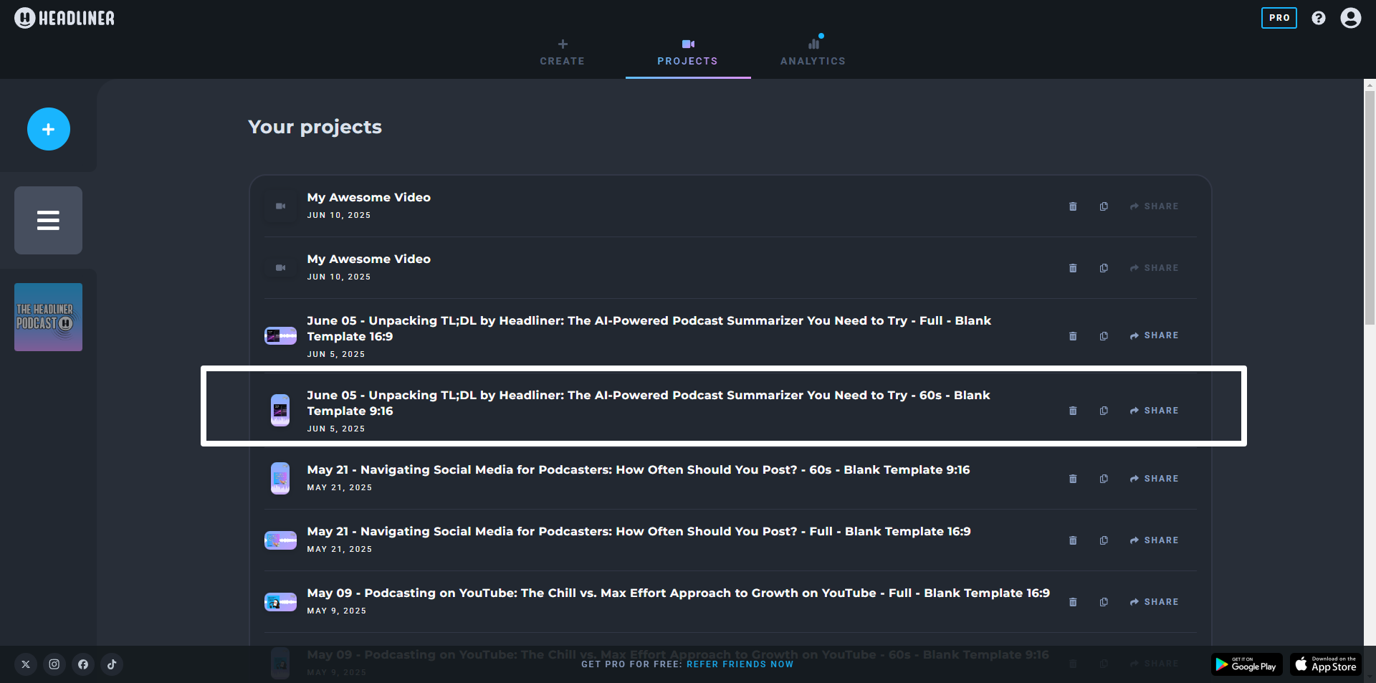Open the Google Play download badge
The height and width of the screenshot is (683, 1376).
(1247, 664)
